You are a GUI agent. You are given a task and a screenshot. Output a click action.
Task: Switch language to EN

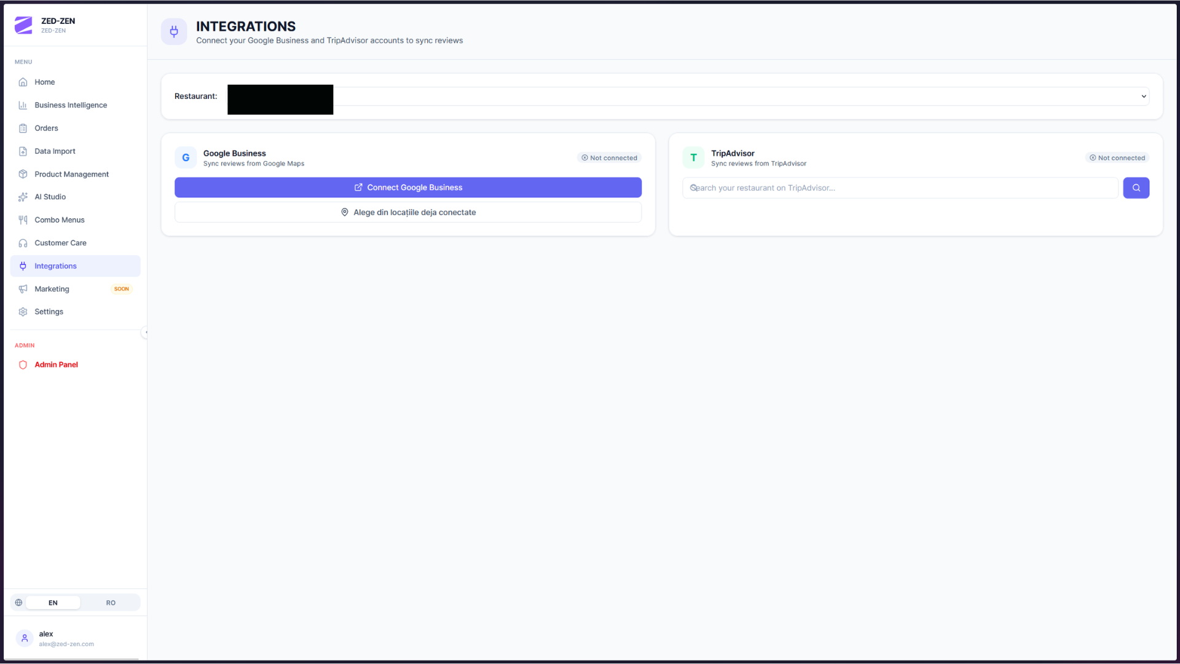coord(53,603)
